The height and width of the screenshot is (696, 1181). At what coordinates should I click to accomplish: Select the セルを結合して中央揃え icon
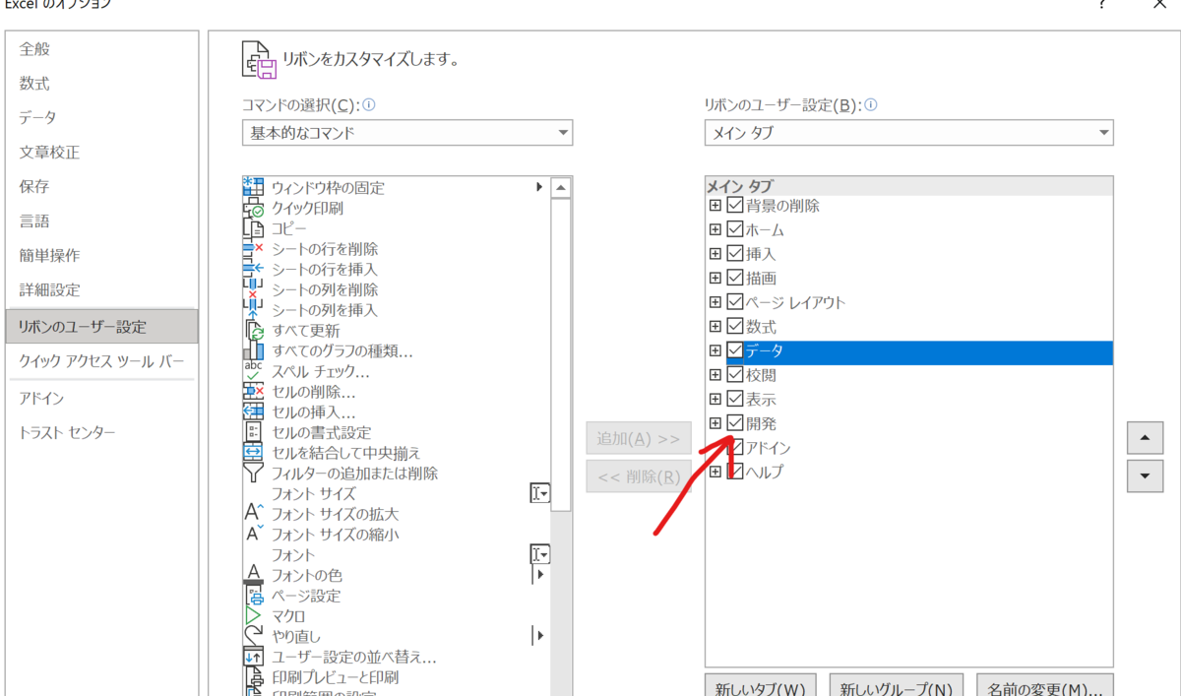tap(253, 453)
